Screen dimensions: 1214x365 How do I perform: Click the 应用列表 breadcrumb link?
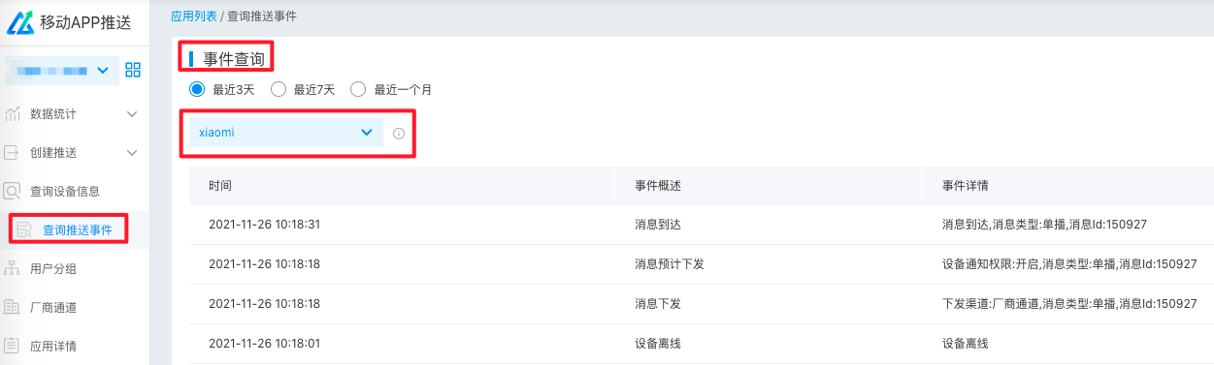pyautogui.click(x=194, y=16)
